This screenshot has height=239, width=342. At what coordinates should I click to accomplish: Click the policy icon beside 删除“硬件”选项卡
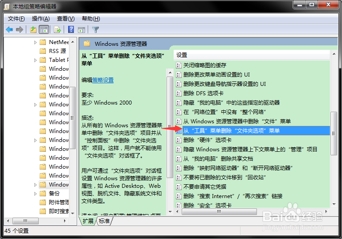(x=179, y=140)
